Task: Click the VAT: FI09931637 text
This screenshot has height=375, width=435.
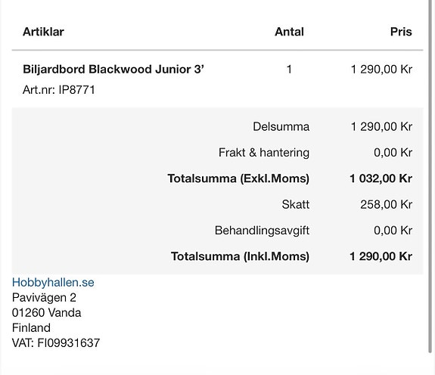Action: coord(56,342)
